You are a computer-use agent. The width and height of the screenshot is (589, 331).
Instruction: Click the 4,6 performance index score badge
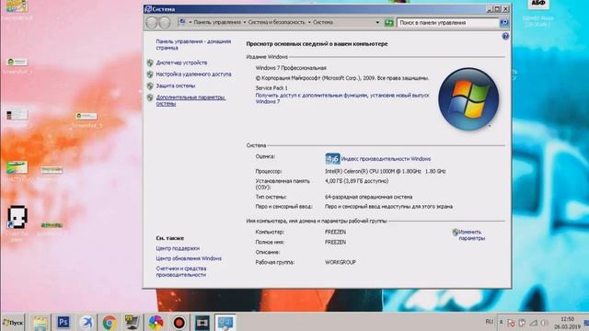click(332, 159)
